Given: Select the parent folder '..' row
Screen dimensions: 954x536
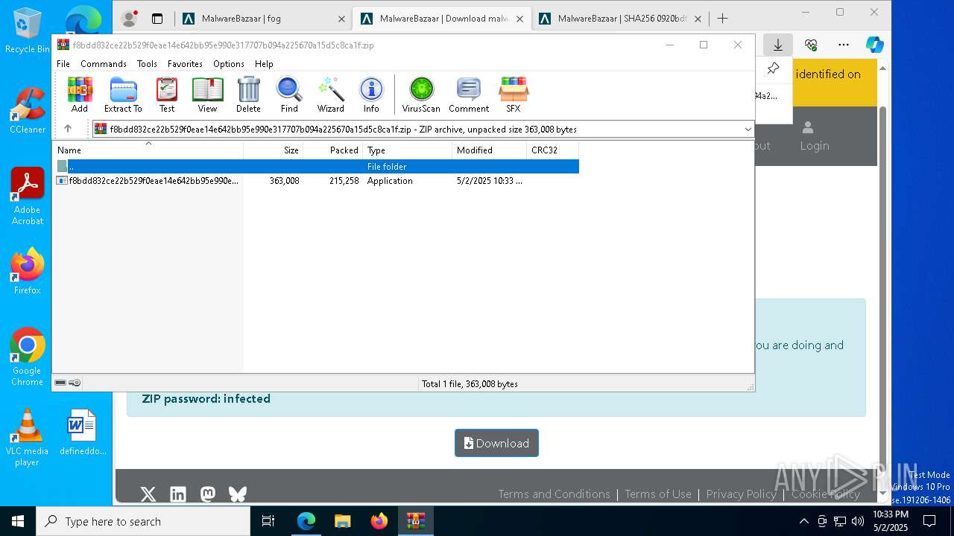Looking at the screenshot, I should click(x=316, y=166).
